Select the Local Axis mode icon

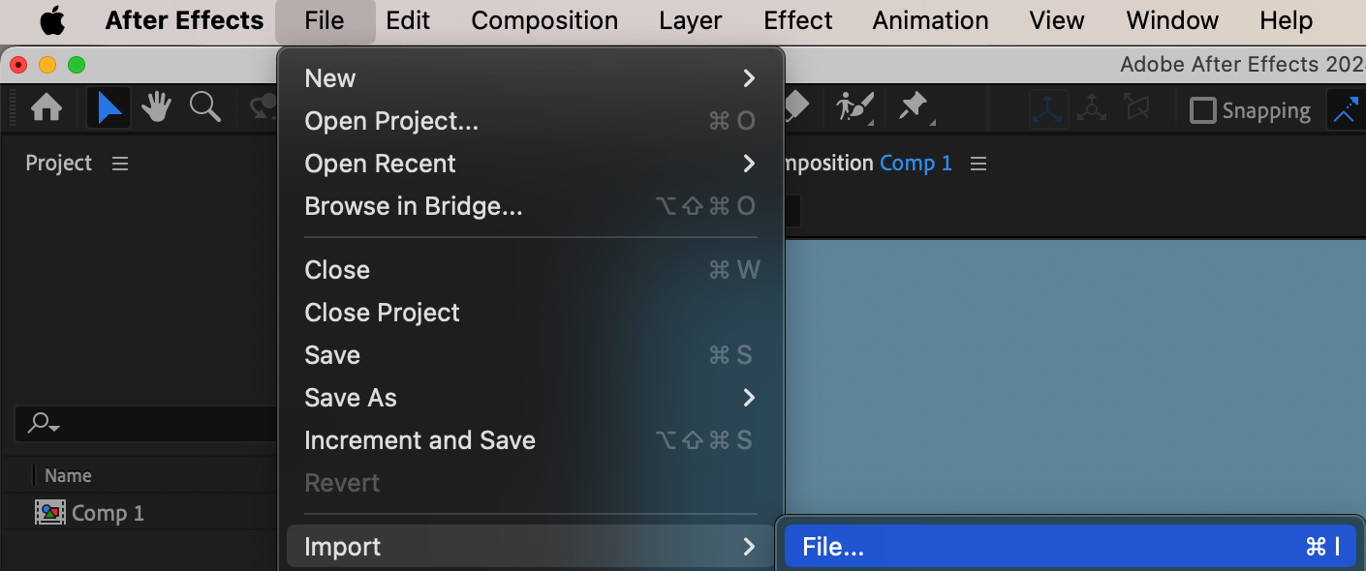pyautogui.click(x=1048, y=109)
